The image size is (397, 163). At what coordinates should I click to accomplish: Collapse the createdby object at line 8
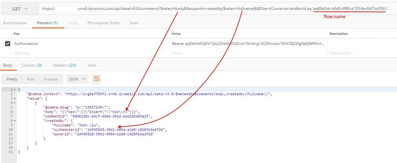point(15,121)
